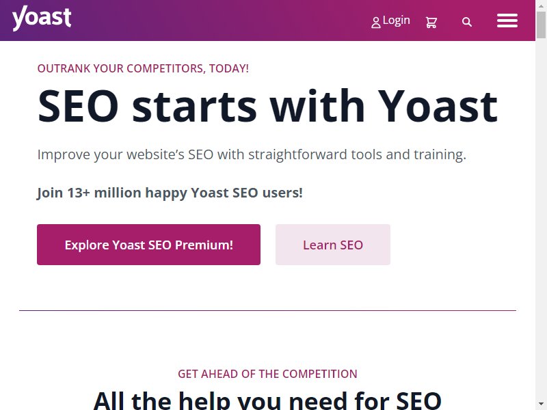Click the scrollbar down arrow

click(541, 405)
